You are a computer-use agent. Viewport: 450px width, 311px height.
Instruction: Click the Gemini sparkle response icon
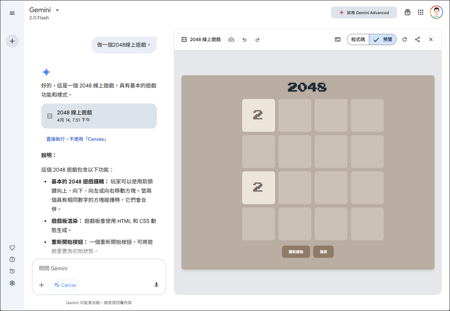tap(46, 72)
